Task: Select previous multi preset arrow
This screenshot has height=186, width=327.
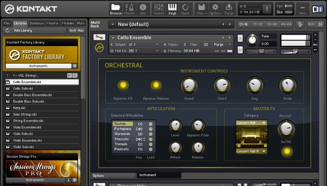Action: point(223,24)
